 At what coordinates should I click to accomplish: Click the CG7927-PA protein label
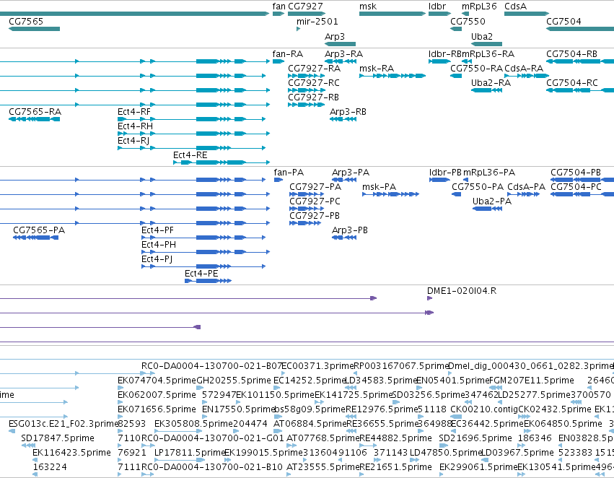(315, 187)
